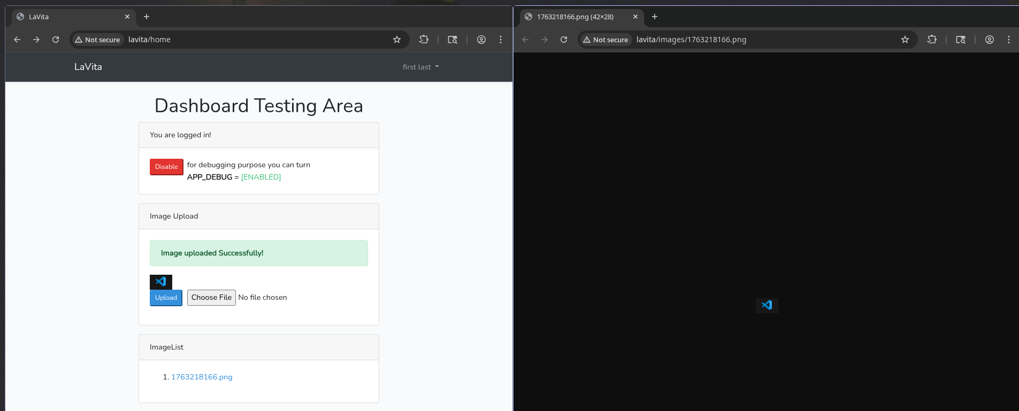Click profile icon in the right browser window

pyautogui.click(x=989, y=40)
